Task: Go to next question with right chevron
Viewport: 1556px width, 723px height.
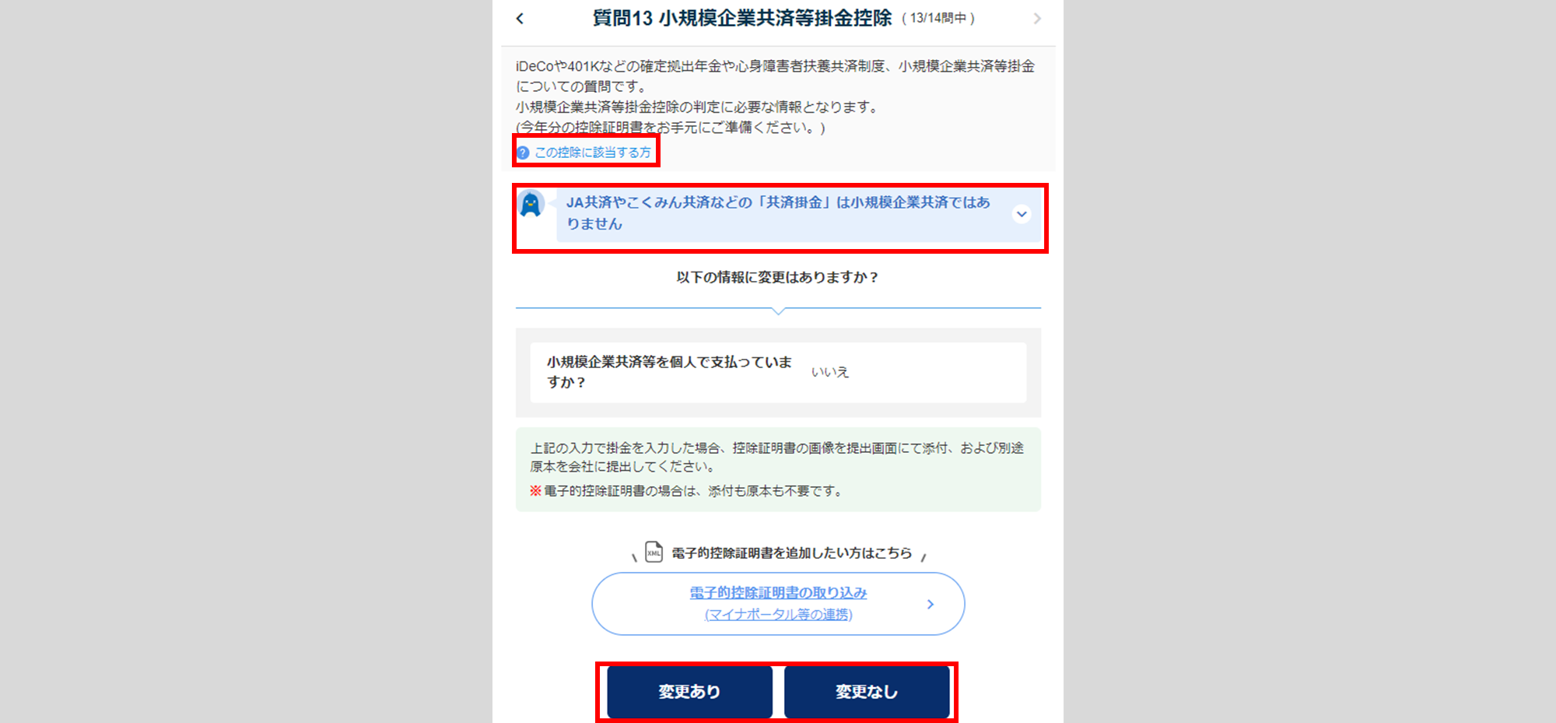Action: 1037,19
